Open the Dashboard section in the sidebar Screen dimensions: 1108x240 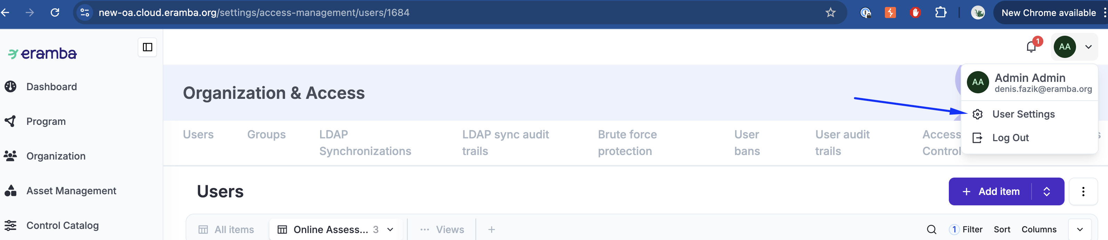click(51, 87)
